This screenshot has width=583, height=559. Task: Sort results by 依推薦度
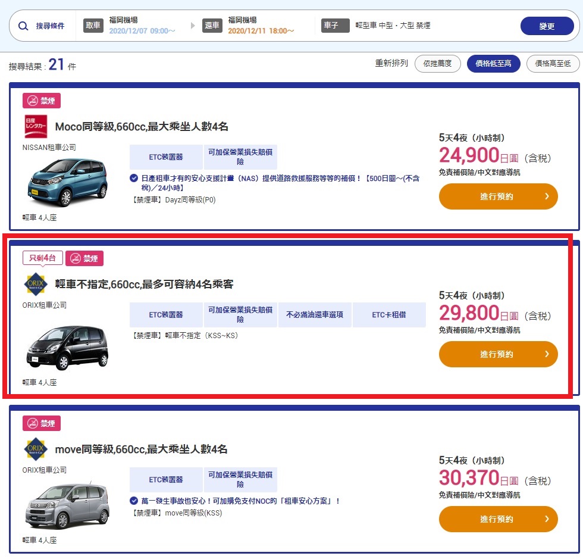point(437,63)
